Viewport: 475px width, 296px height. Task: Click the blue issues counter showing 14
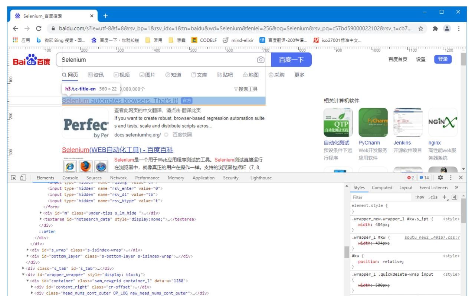423,178
